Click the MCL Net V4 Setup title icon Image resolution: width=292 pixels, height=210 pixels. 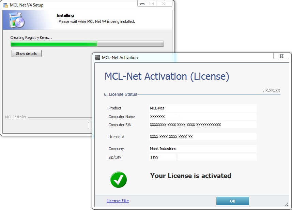(6, 5)
